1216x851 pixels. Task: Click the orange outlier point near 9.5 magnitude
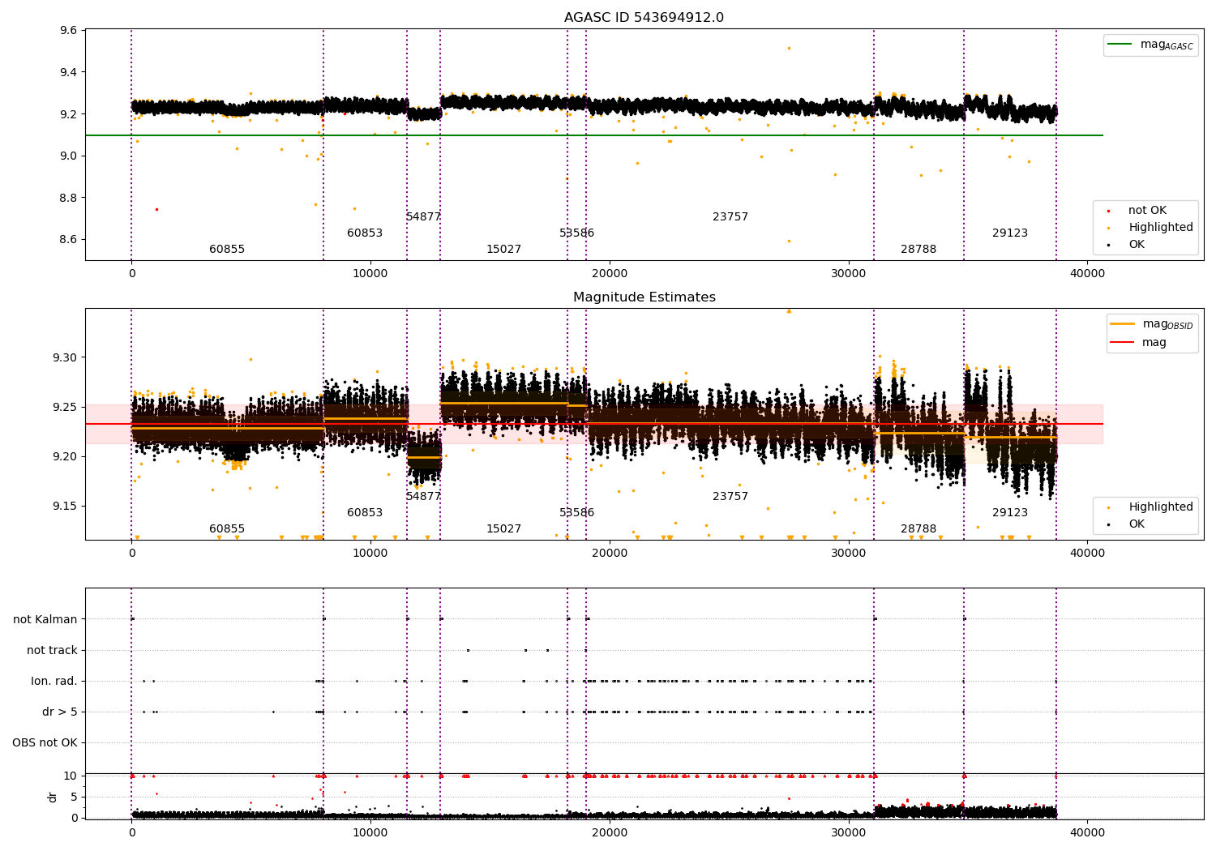tap(789, 48)
